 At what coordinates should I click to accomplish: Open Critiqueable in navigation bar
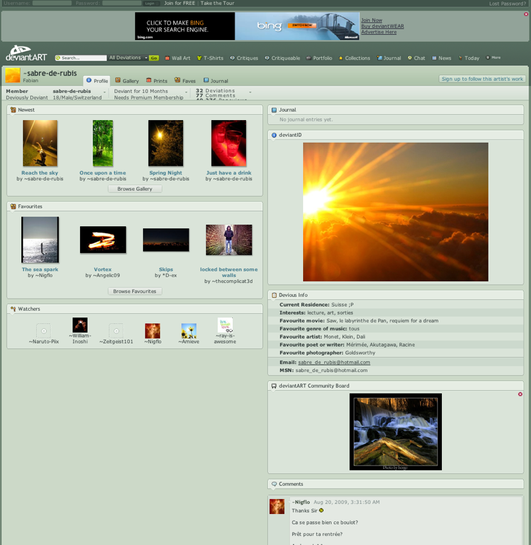(x=282, y=58)
